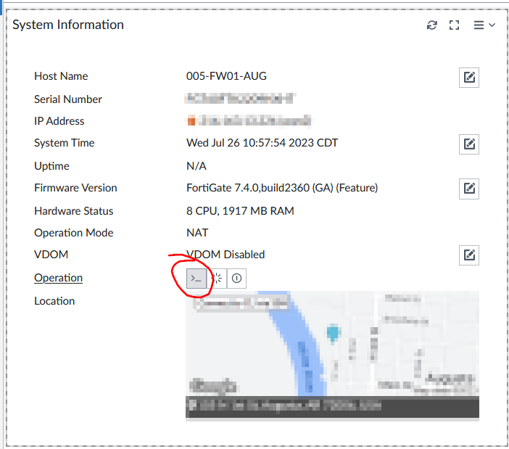The height and width of the screenshot is (449, 509).
Task: Open the System Information widget menu dropdown
Action: coord(484,25)
